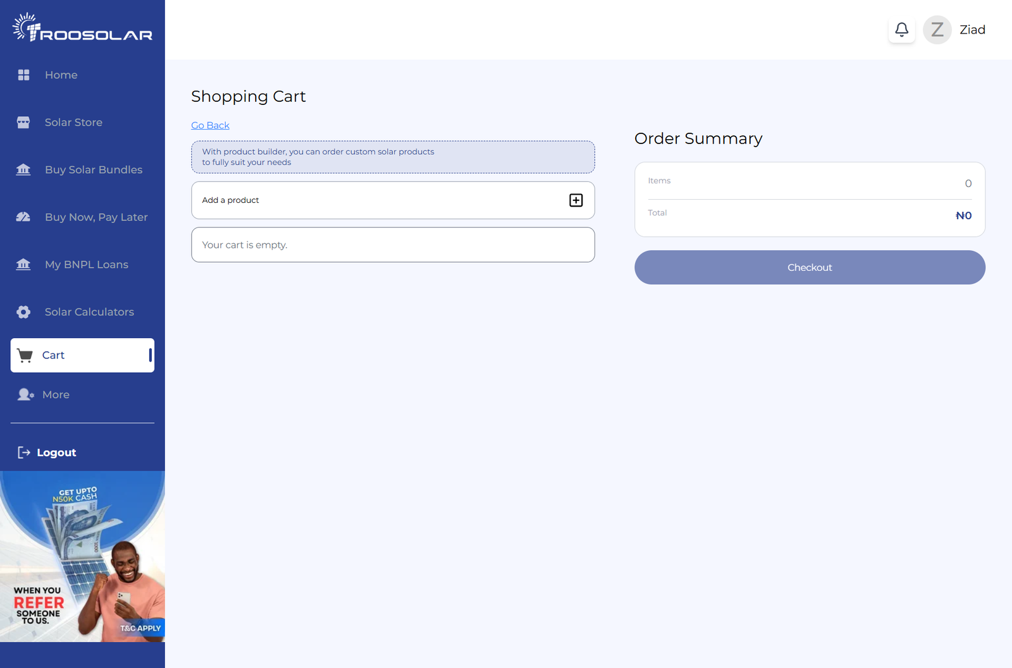Click the Home grid icon in sidebar
The image size is (1012, 668).
23,75
